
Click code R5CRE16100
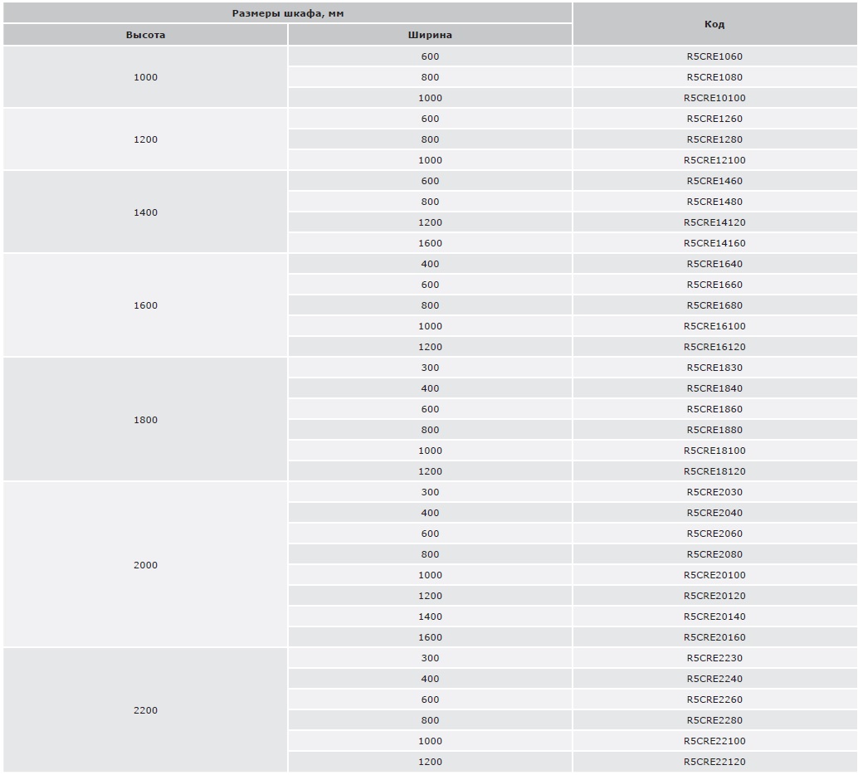(714, 326)
